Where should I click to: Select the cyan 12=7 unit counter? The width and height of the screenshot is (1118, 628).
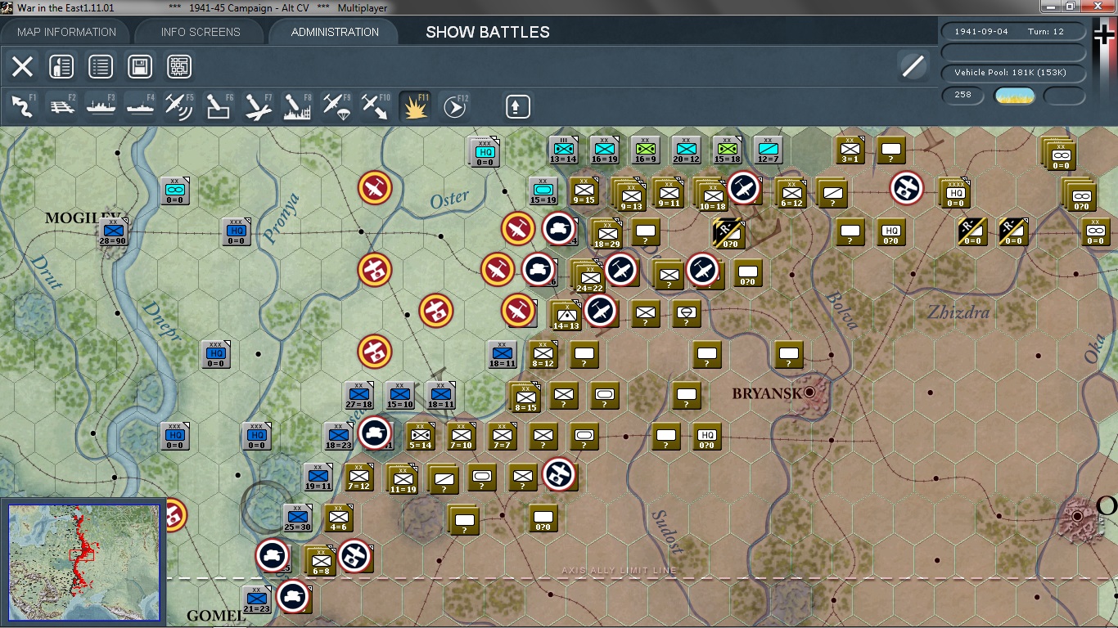pos(768,150)
